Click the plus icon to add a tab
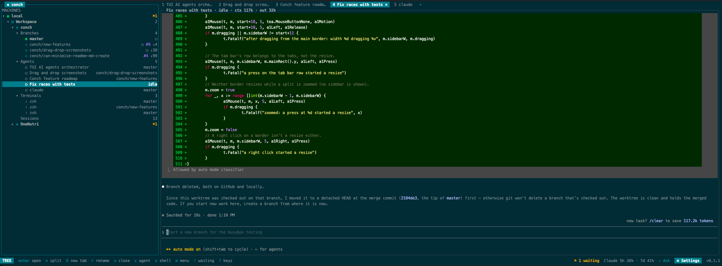 pyautogui.click(x=420, y=5)
